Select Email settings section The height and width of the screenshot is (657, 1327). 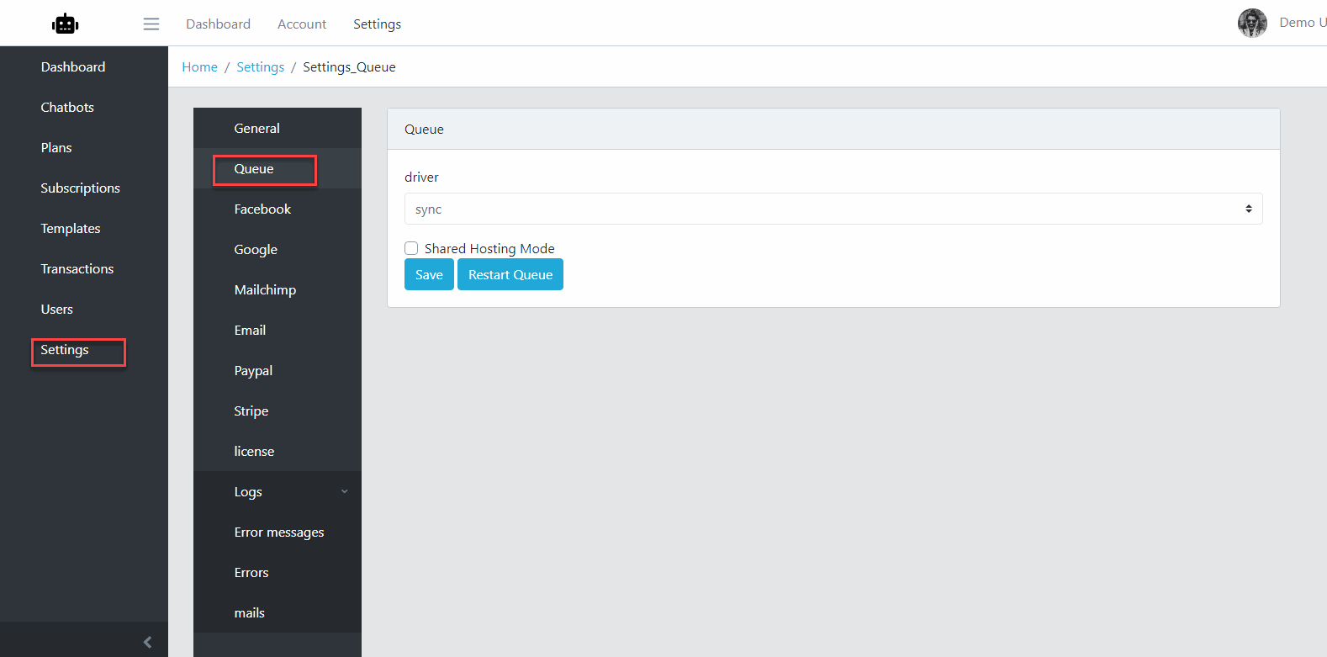pyautogui.click(x=278, y=330)
